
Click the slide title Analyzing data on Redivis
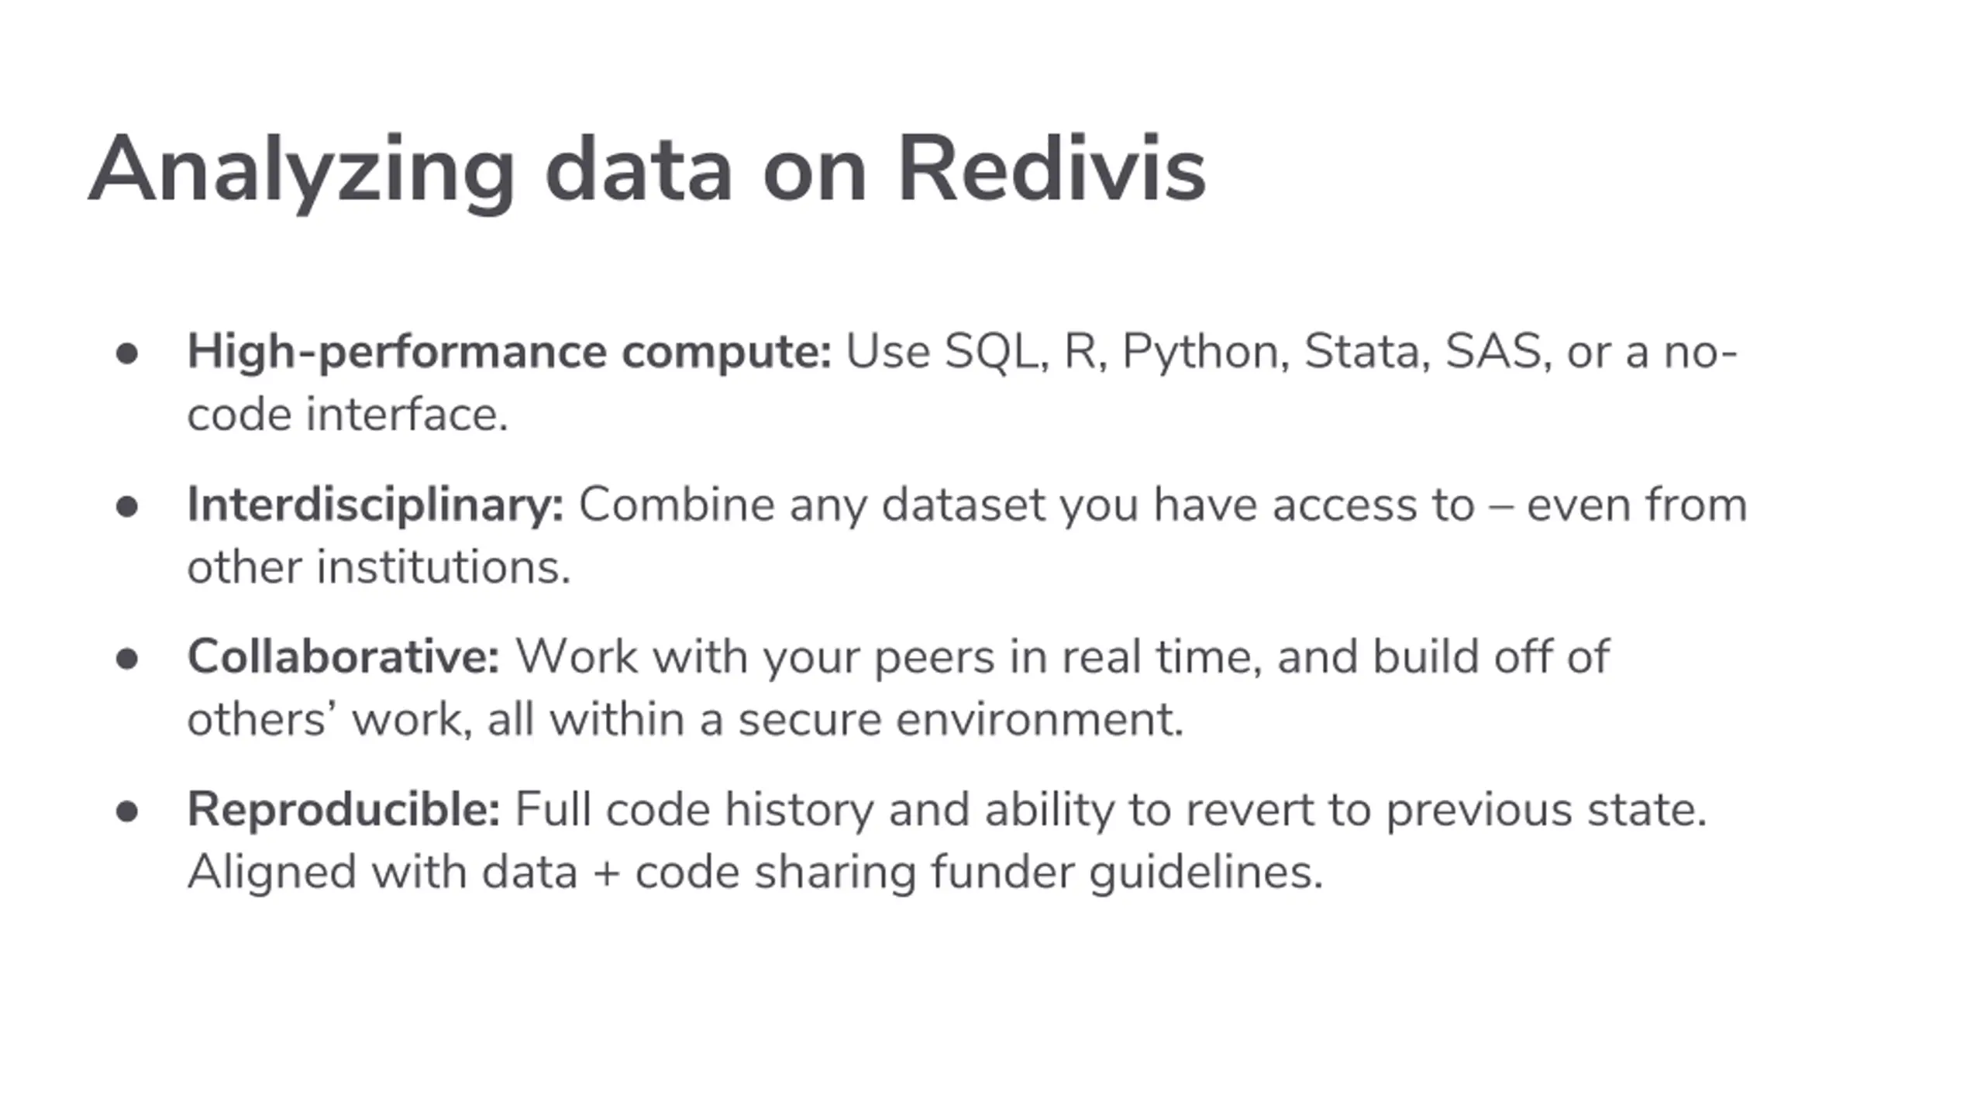coord(647,170)
